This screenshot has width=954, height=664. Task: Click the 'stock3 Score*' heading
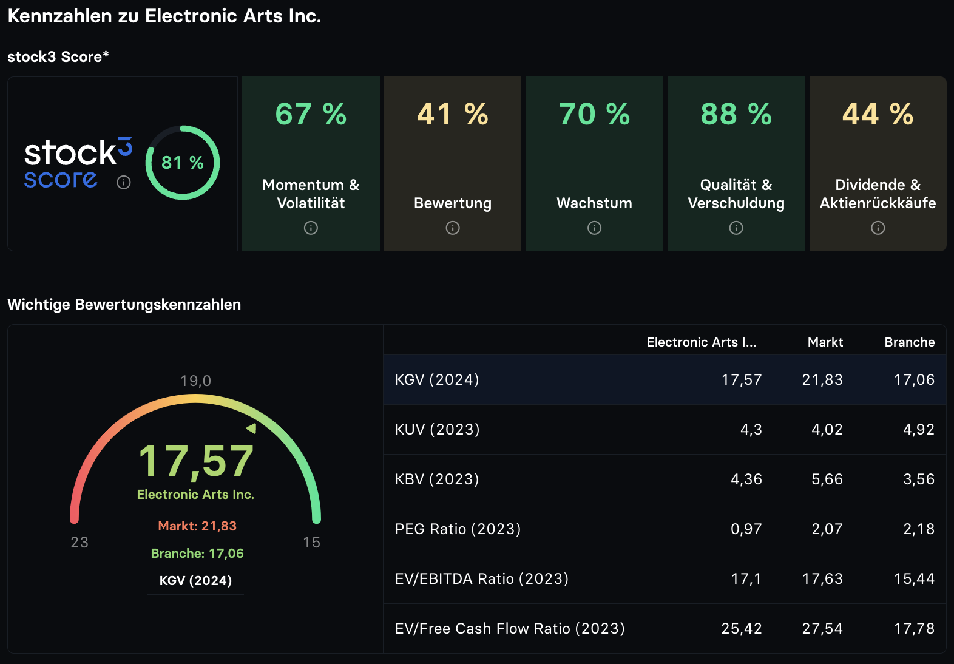pyautogui.click(x=58, y=57)
